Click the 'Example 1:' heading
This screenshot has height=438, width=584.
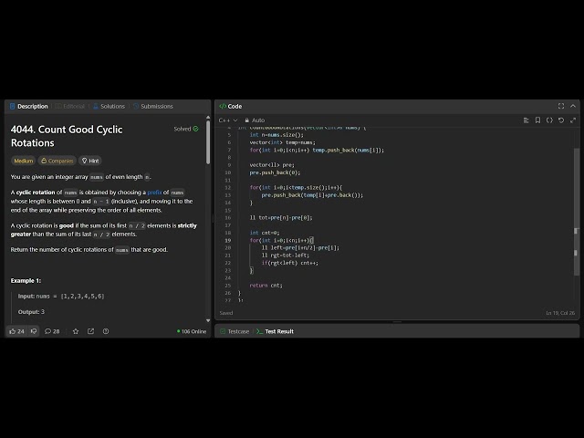(x=26, y=281)
